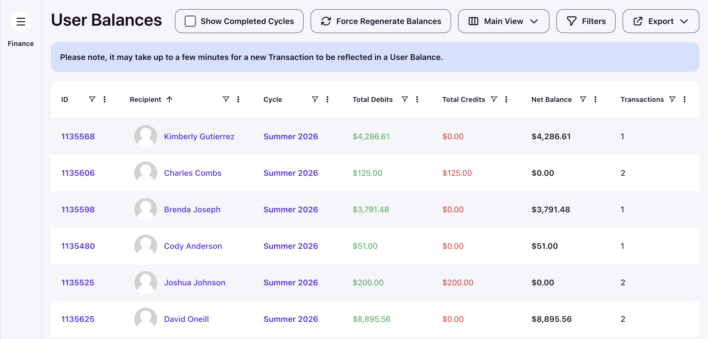This screenshot has height=339, width=708.
Task: Sort by the Total Debits column header
Action: [x=373, y=99]
